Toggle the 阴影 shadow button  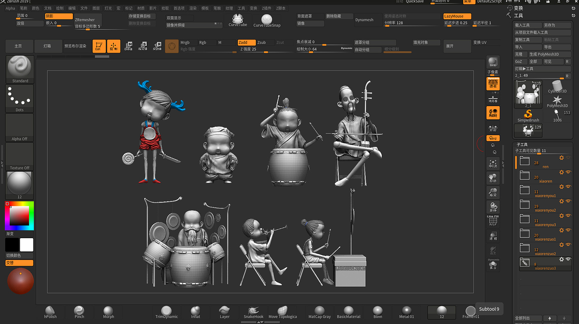[59, 16]
